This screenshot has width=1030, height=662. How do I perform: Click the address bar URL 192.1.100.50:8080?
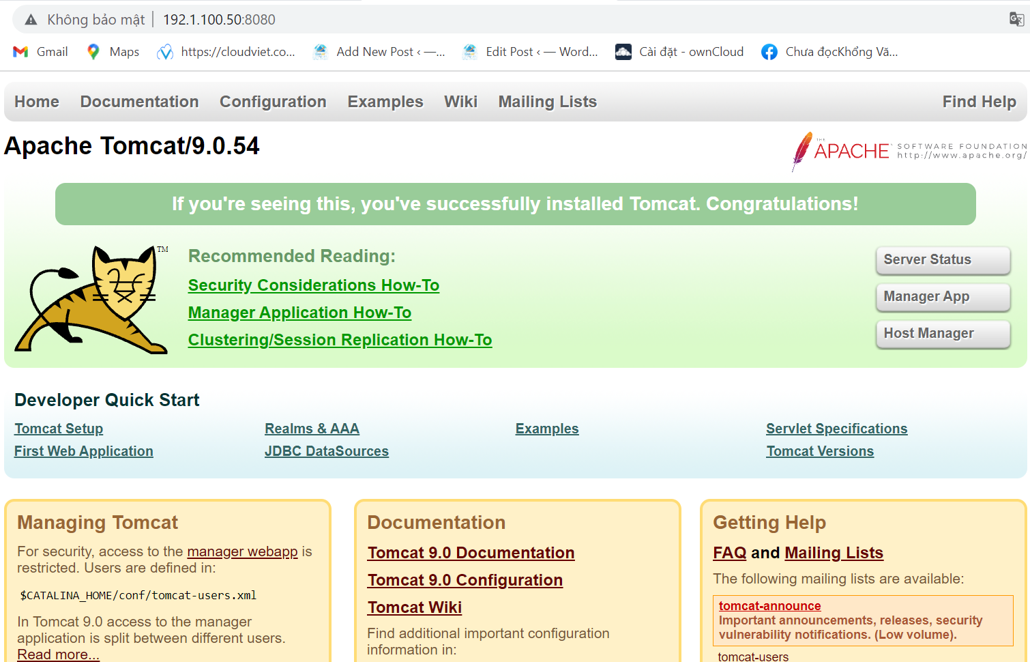[x=219, y=20]
